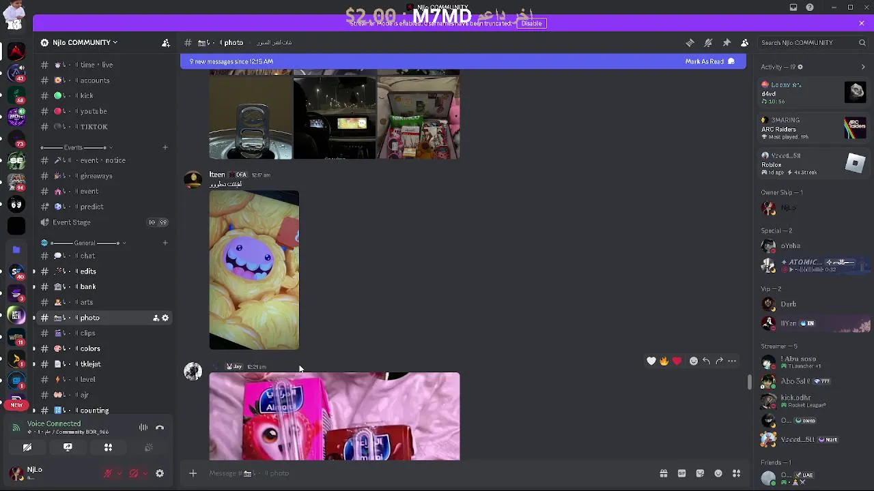Open the colors channel

pos(104,348)
